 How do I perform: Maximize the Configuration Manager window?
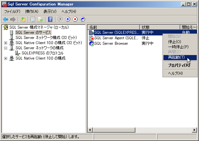pos(189,4)
